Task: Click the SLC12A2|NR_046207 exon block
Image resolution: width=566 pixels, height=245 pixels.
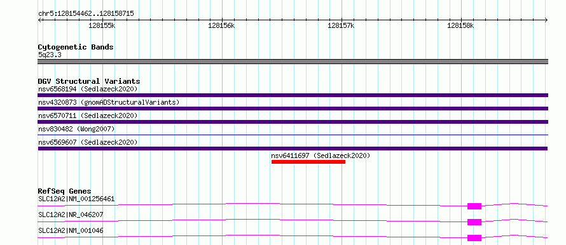Action: point(474,222)
